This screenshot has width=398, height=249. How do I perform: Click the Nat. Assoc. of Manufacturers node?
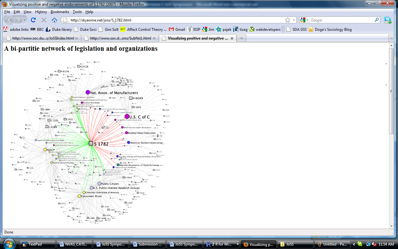(88, 92)
